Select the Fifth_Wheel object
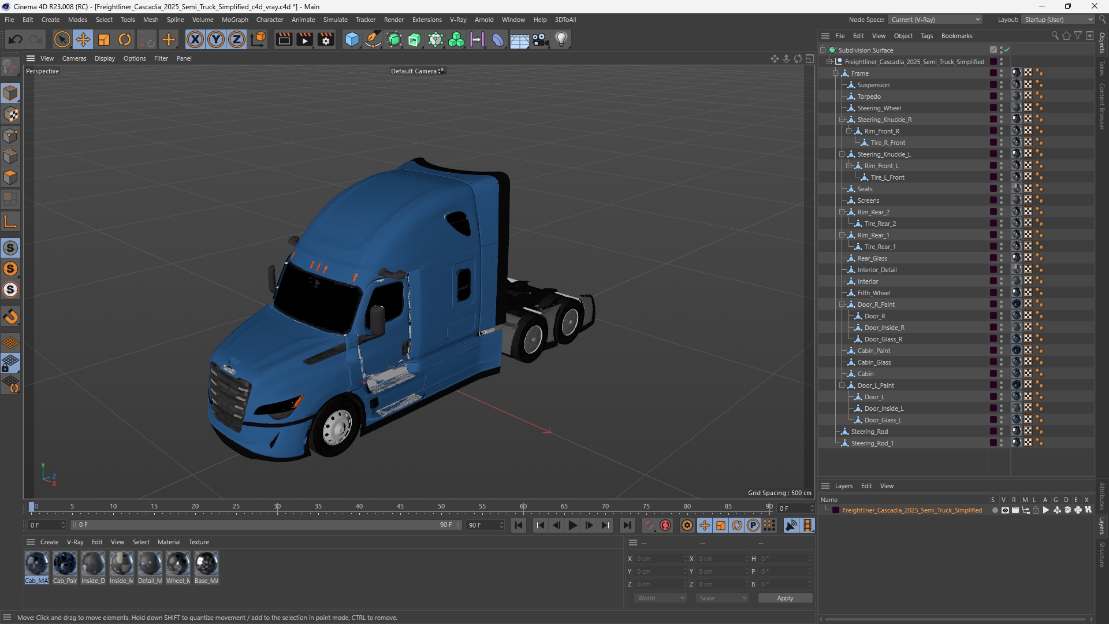Image resolution: width=1109 pixels, height=624 pixels. tap(873, 293)
